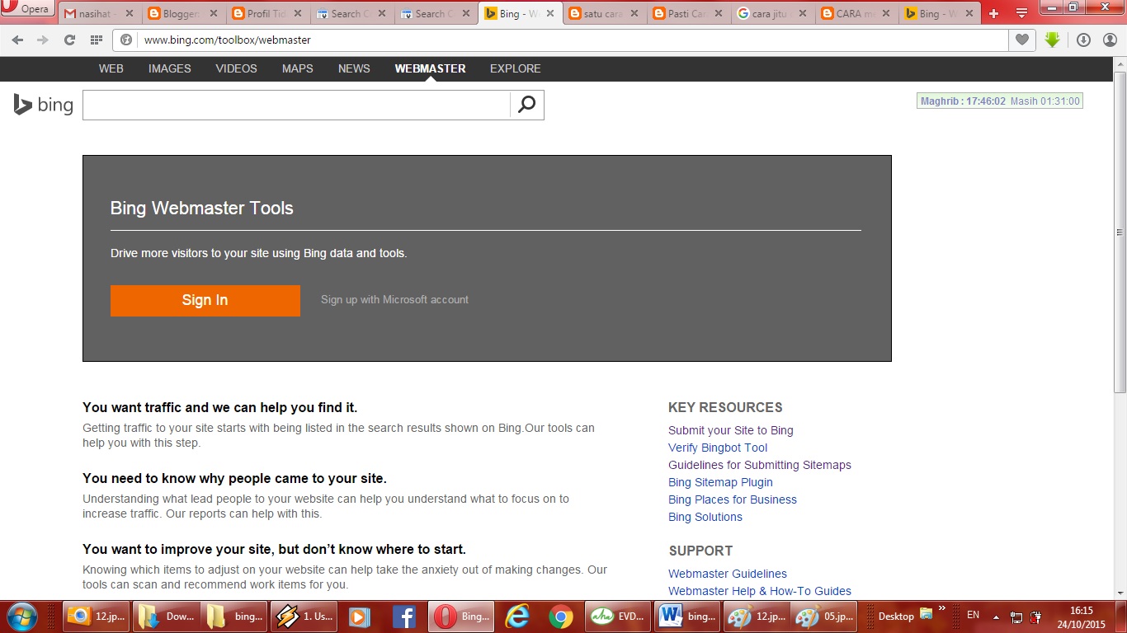Expand the Desktop toolbar chevron
This screenshot has width=1127, height=633.
[942, 609]
